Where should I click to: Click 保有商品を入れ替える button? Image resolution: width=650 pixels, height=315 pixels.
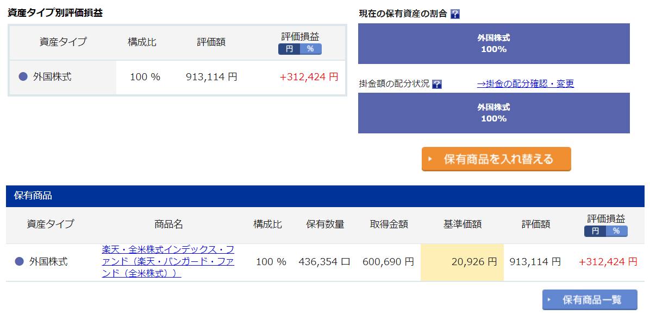click(496, 159)
